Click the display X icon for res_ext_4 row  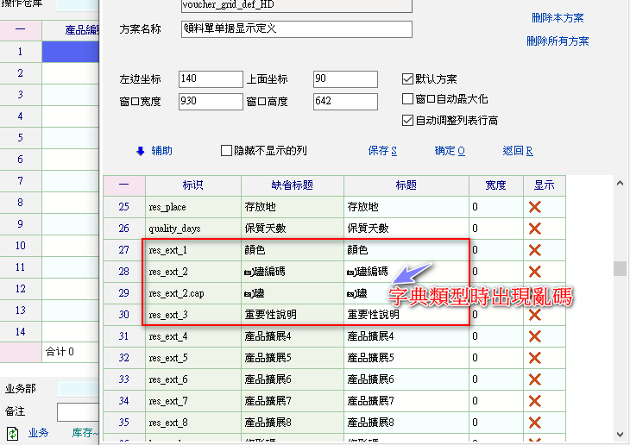(534, 336)
